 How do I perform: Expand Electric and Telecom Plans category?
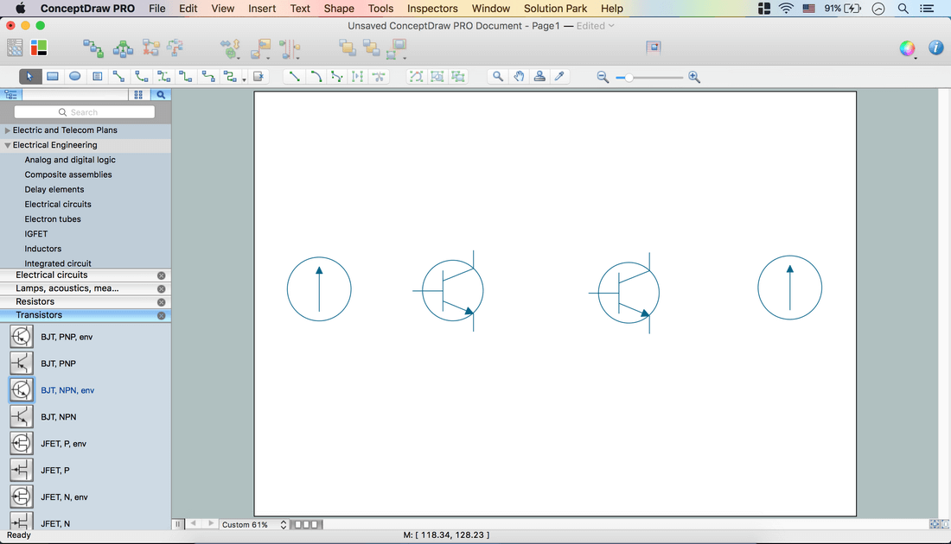[8, 130]
